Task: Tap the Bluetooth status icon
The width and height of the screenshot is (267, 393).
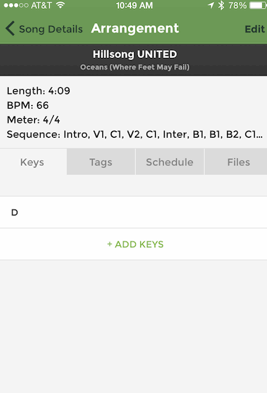Action: (x=221, y=5)
